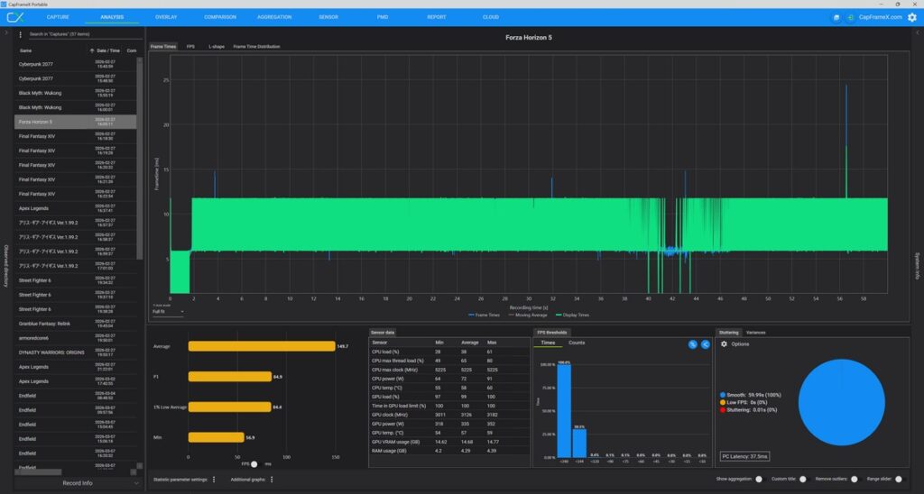The width and height of the screenshot is (924, 494).
Task: Open the capture list three-dot menu
Action: pos(21,34)
